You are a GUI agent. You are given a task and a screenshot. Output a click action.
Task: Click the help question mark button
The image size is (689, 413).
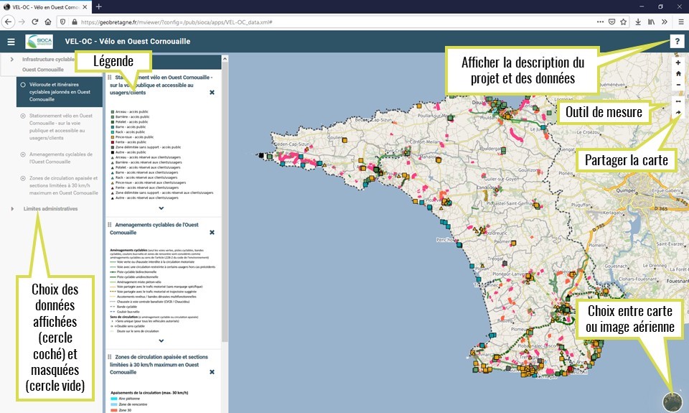(x=677, y=42)
